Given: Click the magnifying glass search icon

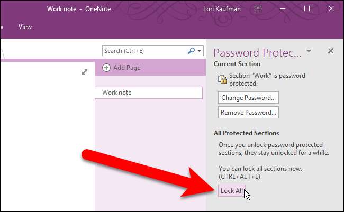Looking at the screenshot, I should pos(191,51).
